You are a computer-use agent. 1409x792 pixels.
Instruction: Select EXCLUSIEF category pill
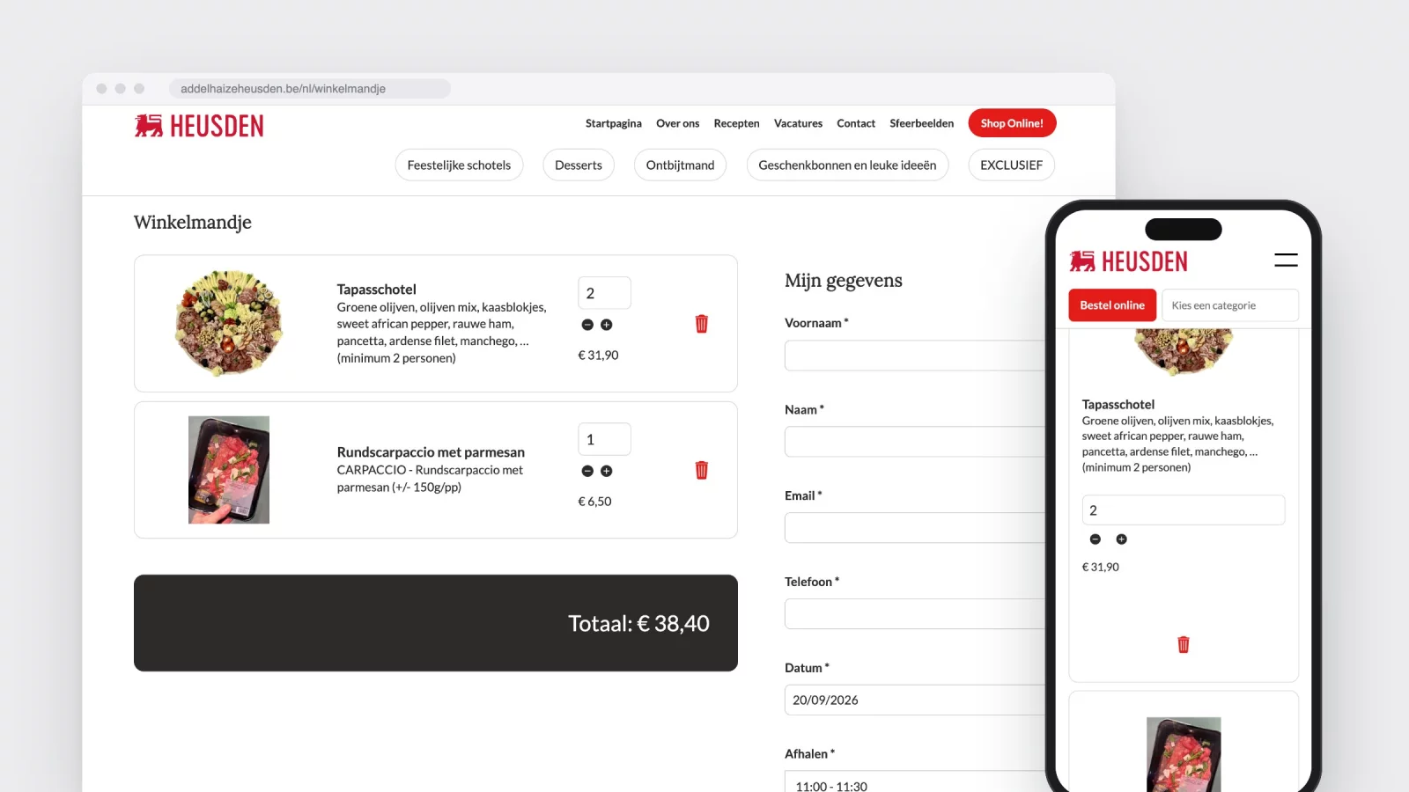click(1011, 165)
